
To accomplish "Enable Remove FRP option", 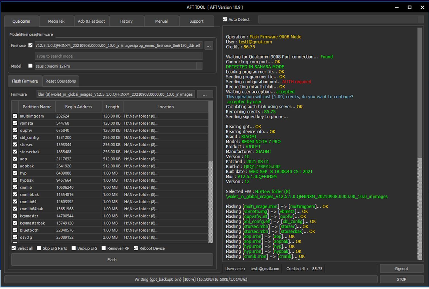I will point(104,248).
